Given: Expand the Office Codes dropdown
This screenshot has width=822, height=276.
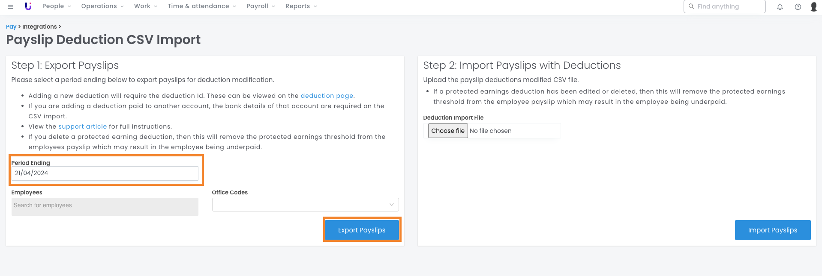Looking at the screenshot, I should pyautogui.click(x=305, y=205).
